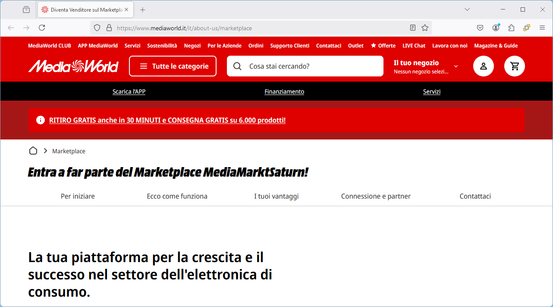Open the Extensions puzzle icon
This screenshot has height=307, width=553.
pyautogui.click(x=512, y=28)
